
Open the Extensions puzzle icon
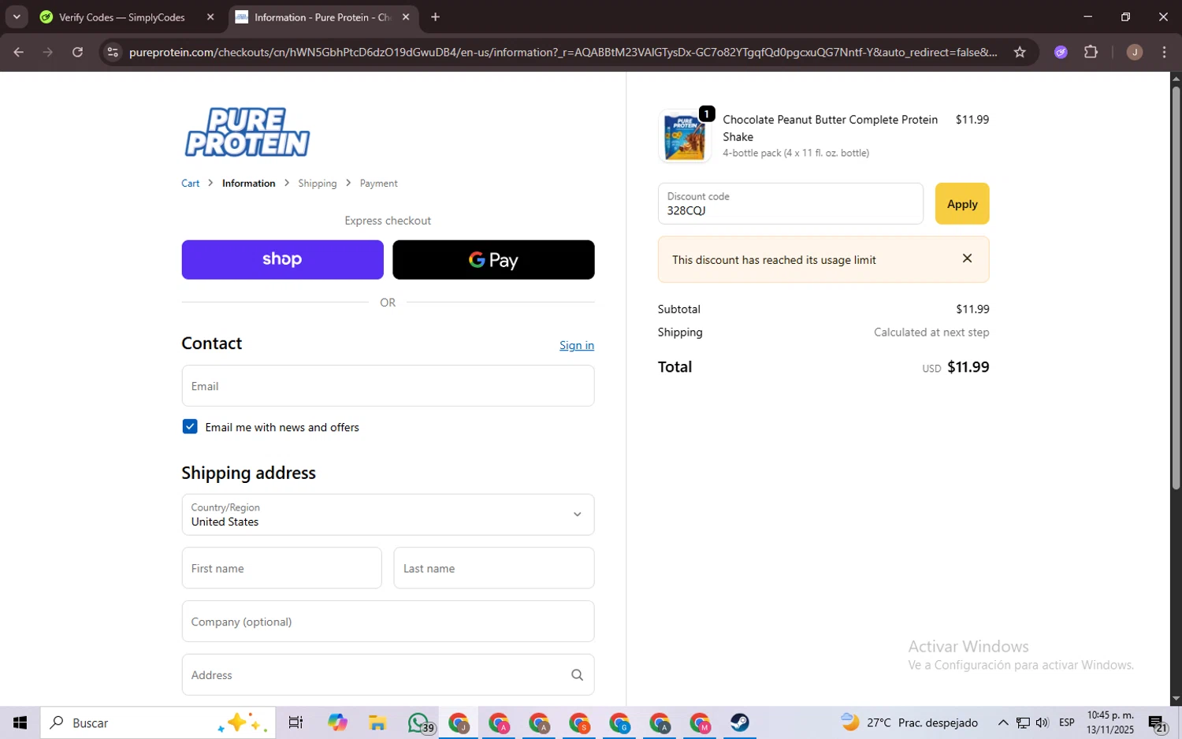tap(1091, 52)
